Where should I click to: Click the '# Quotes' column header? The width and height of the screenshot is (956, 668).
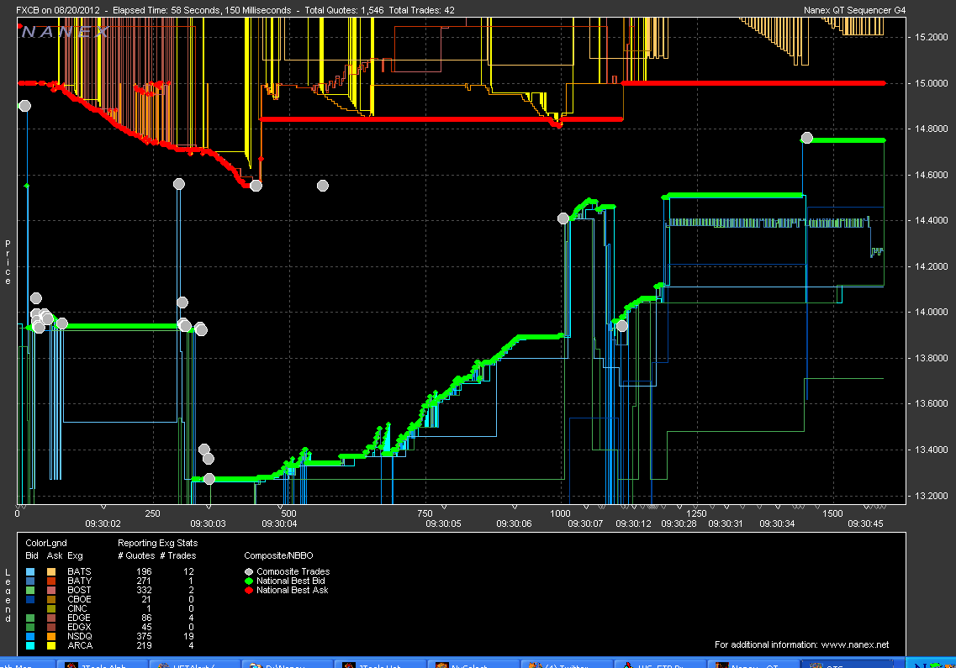coord(136,556)
